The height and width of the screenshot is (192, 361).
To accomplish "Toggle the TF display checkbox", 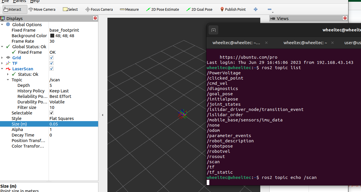I will point(52,63).
